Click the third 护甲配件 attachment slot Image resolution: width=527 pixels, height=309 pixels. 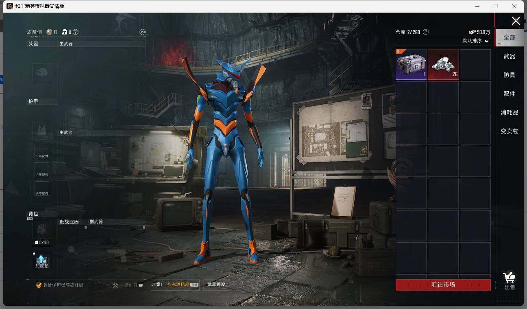(42, 189)
